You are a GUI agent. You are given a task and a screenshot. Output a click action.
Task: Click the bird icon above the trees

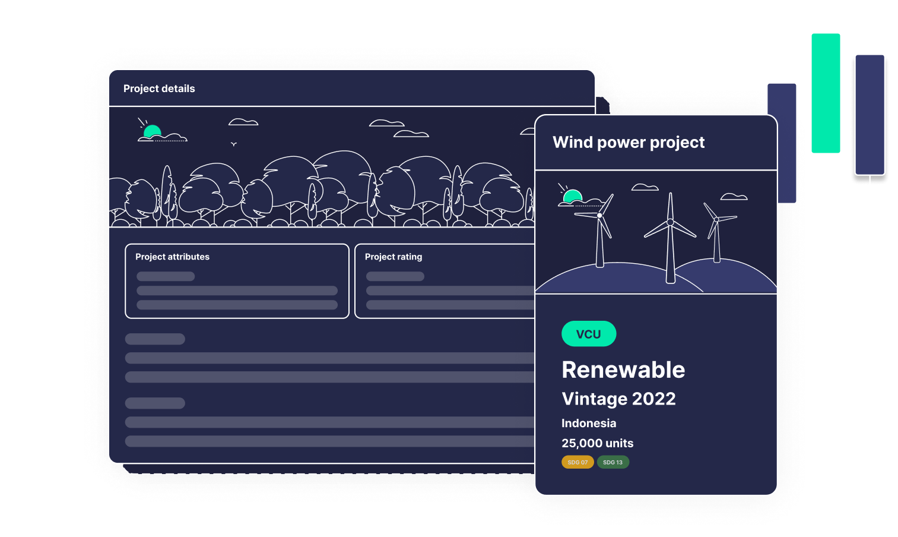pos(234,143)
